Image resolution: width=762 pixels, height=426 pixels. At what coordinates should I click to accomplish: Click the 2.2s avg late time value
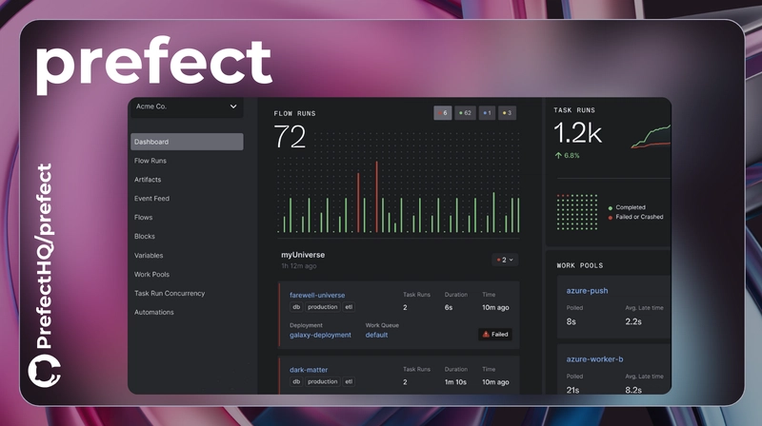(x=633, y=321)
